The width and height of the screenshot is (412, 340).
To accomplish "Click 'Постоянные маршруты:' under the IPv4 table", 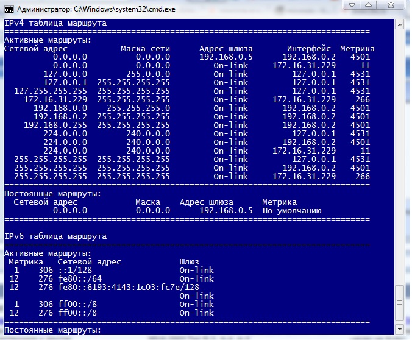I will coord(53,194).
